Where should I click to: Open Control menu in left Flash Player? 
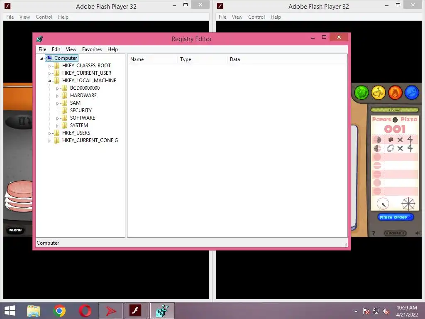44,17
